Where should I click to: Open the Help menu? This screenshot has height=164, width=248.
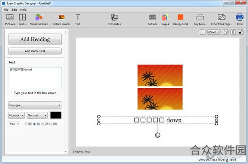pyautogui.click(x=23, y=10)
